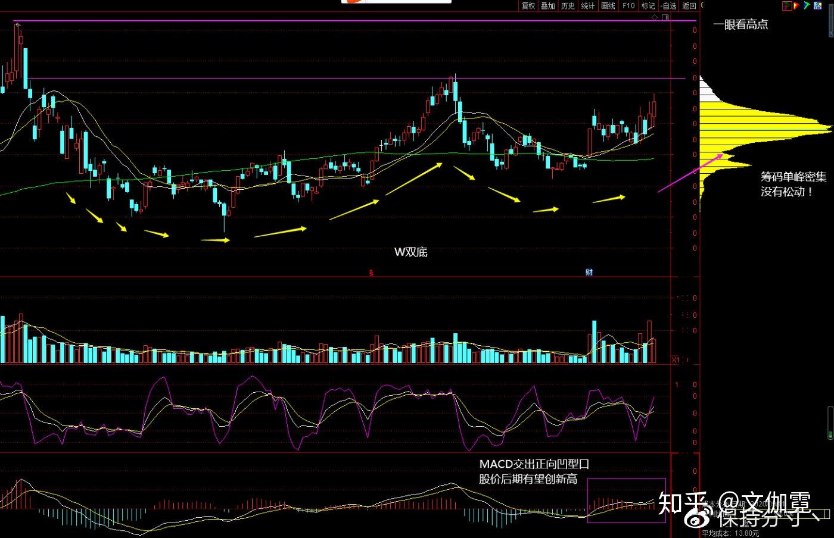
Task: Click the X1 volume scale button
Action: pyautogui.click(x=676, y=359)
